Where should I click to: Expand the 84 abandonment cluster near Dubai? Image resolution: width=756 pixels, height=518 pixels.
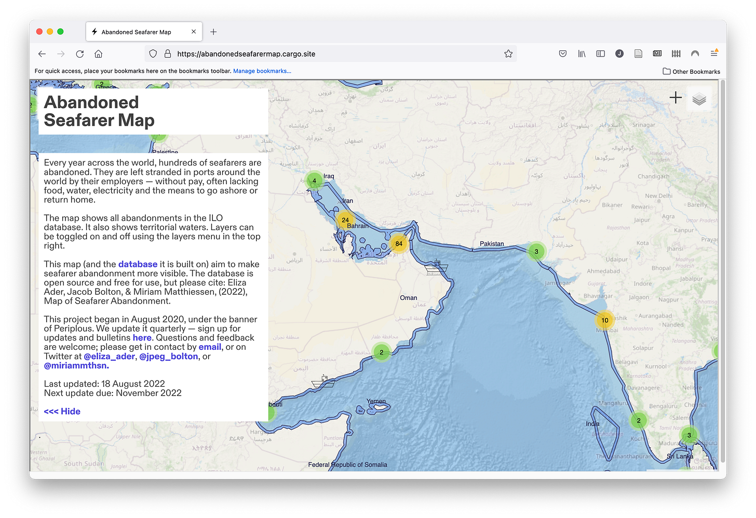pyautogui.click(x=399, y=243)
